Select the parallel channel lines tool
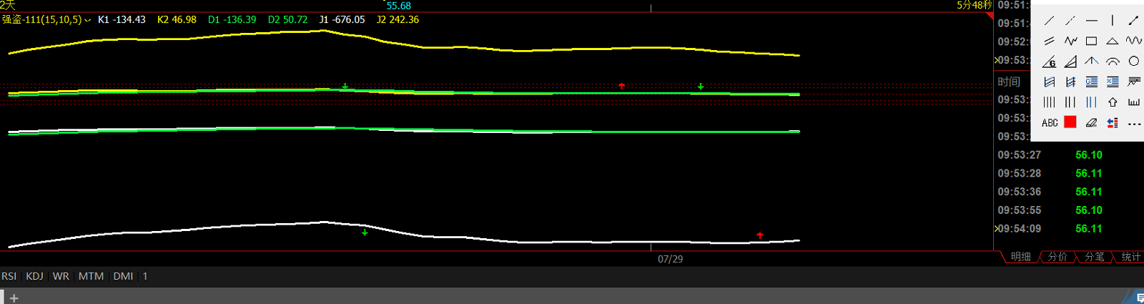The image size is (1144, 304). (x=1049, y=41)
